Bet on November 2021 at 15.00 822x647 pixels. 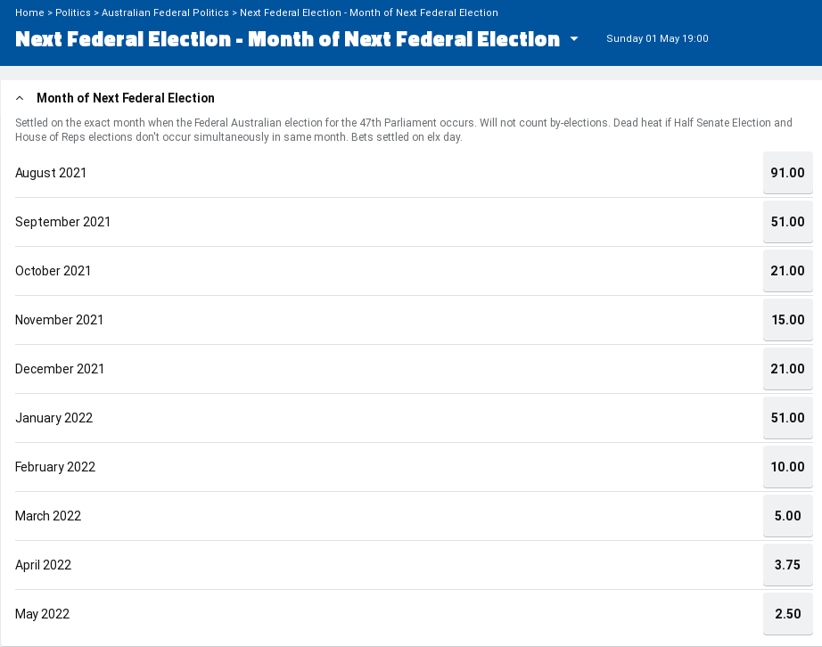pyautogui.click(x=787, y=320)
